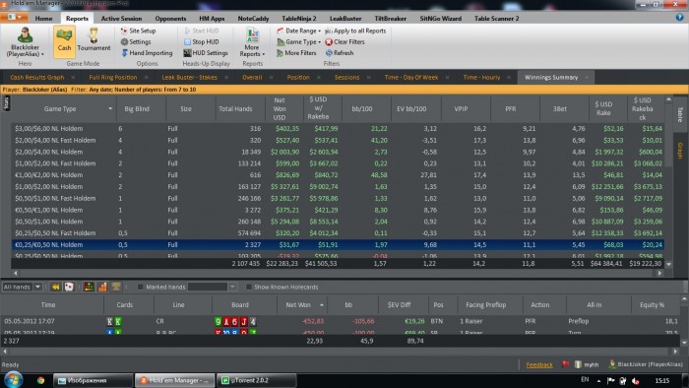Image resolution: width=689 pixels, height=388 pixels.
Task: Toggle Show Known Holecards checkbox
Action: 249,287
